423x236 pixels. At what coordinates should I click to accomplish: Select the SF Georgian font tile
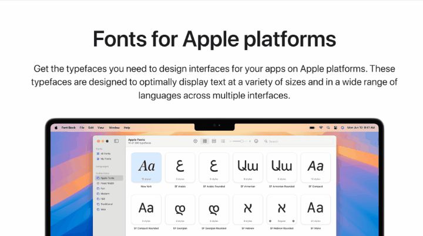[180, 210]
